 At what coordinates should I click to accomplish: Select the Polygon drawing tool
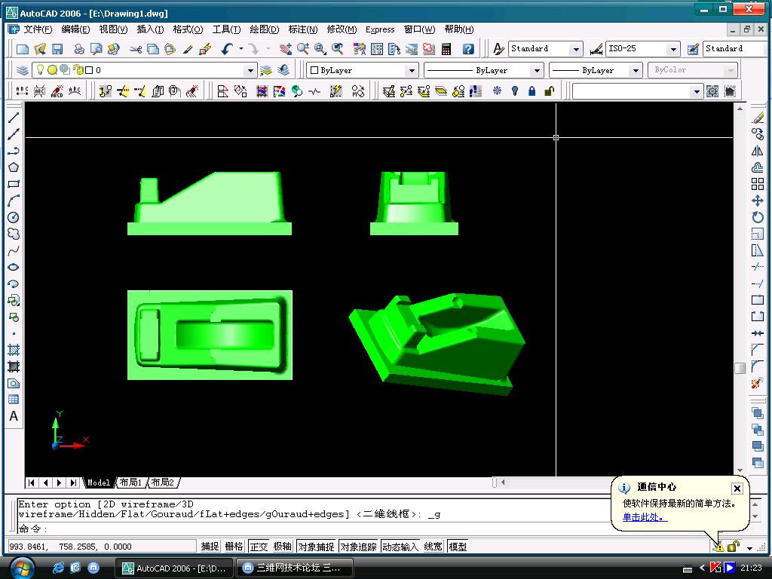pyautogui.click(x=14, y=167)
